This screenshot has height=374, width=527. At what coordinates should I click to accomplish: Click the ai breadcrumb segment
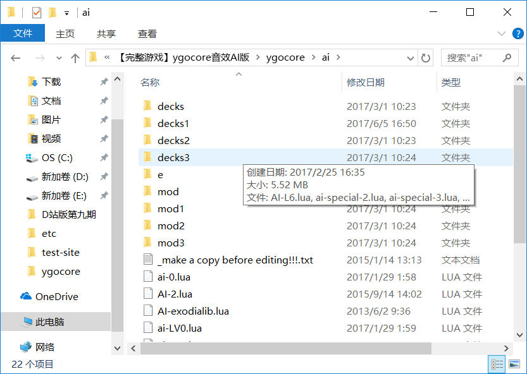pyautogui.click(x=325, y=57)
